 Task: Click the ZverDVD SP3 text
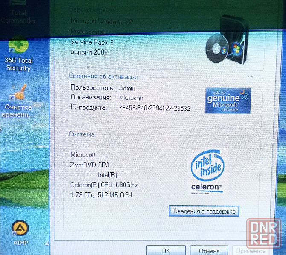click(x=90, y=165)
